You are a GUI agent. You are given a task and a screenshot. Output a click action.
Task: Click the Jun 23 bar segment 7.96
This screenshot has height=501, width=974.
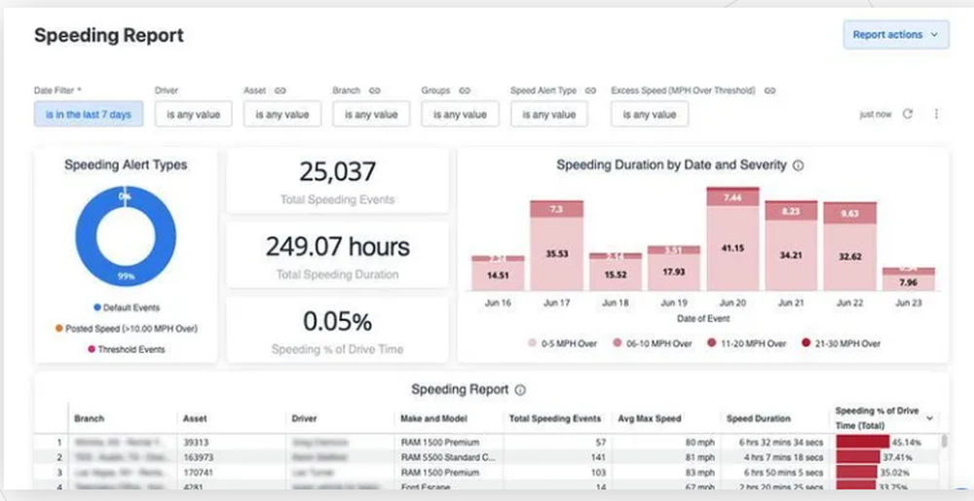[908, 283]
